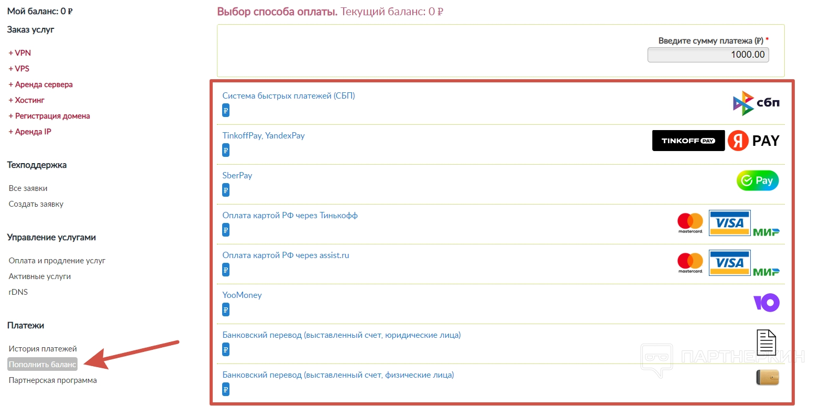The width and height of the screenshot is (832, 406).
Task: Choose Банковский перевод for физические лица
Action: pyautogui.click(x=338, y=375)
